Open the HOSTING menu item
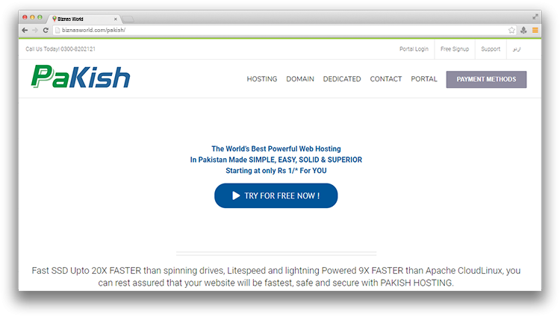560x317 pixels. click(261, 79)
